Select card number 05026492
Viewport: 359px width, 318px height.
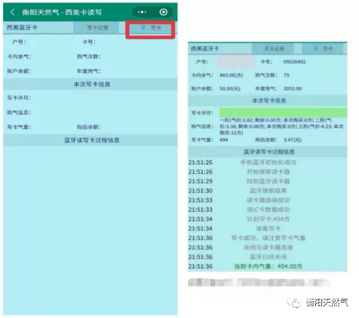click(x=294, y=62)
